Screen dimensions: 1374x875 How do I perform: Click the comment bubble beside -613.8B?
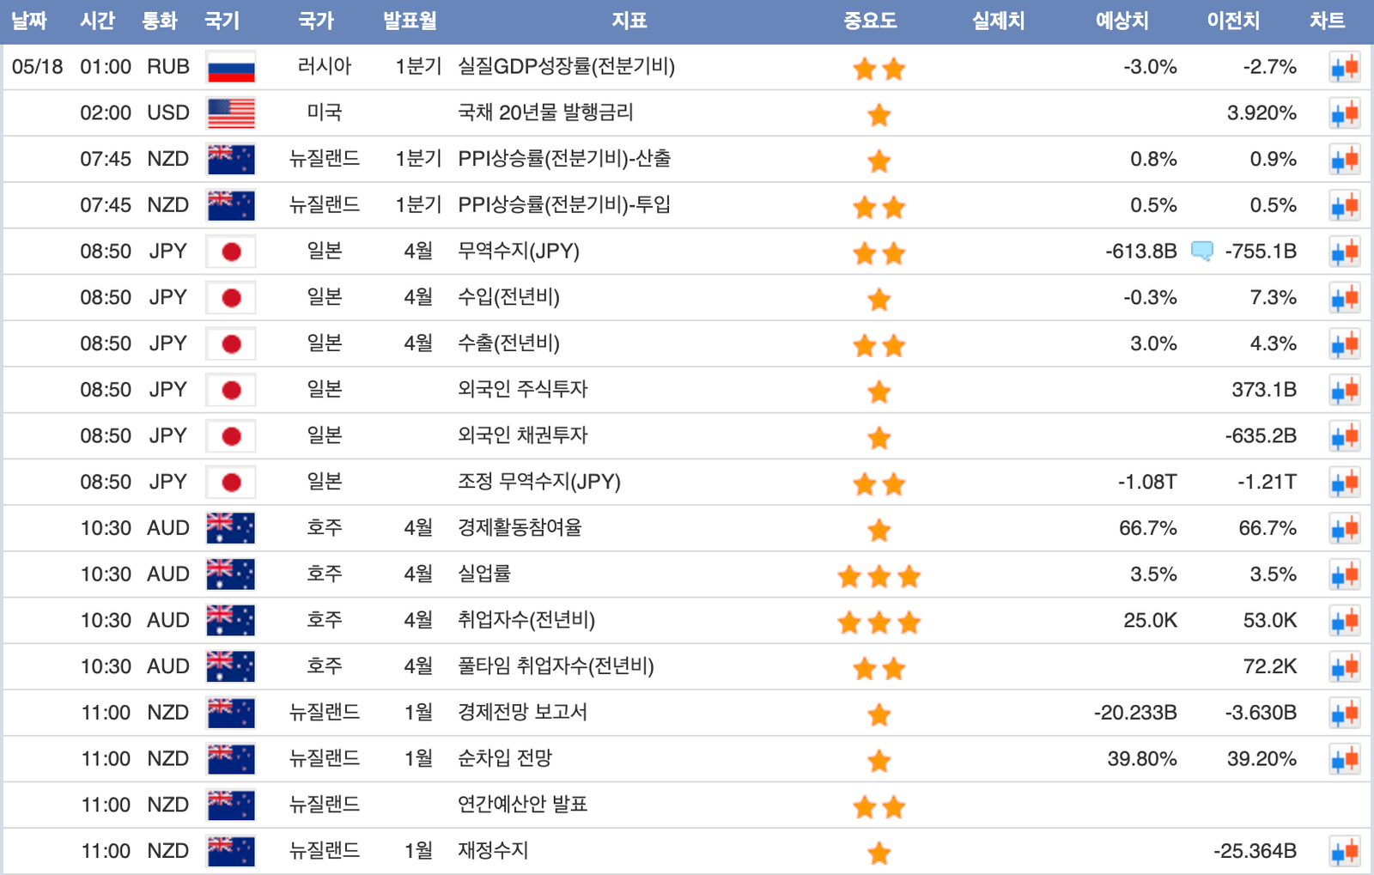point(1201,251)
